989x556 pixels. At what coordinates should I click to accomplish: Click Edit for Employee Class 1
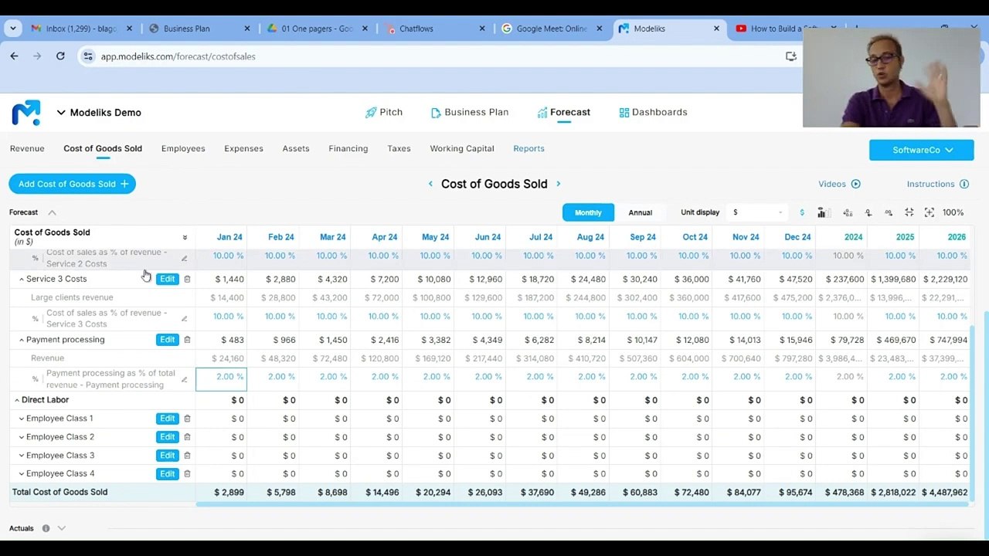tap(167, 419)
